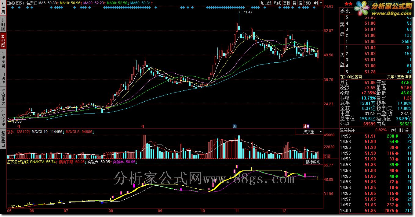The image size is (415, 217).
Task: Click the jump-to-end arrow icon
Action: [316, 3]
